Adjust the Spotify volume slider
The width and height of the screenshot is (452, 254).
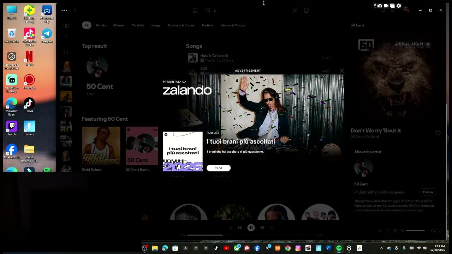click(417, 230)
